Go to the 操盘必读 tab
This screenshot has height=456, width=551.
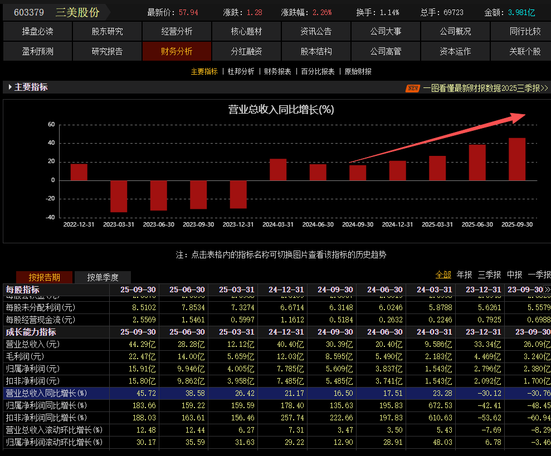(x=37, y=32)
